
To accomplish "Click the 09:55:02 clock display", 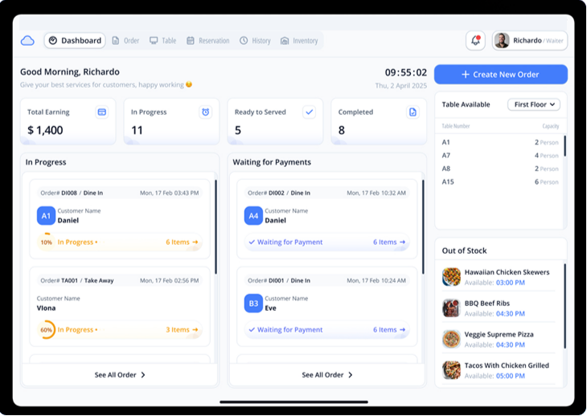I will pyautogui.click(x=406, y=72).
